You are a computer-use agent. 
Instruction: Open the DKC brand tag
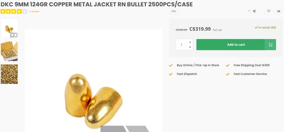coord(174,11)
